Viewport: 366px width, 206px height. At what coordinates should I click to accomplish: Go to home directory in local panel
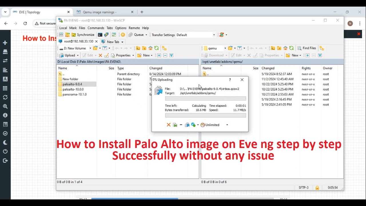pyautogui.click(x=150, y=48)
